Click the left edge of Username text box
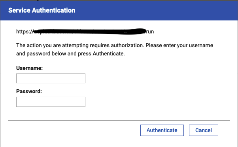 (17, 78)
